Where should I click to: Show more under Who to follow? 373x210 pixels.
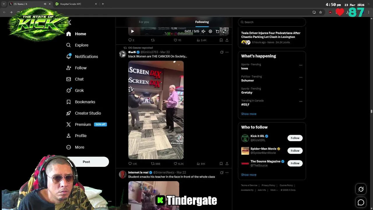[x=249, y=175]
